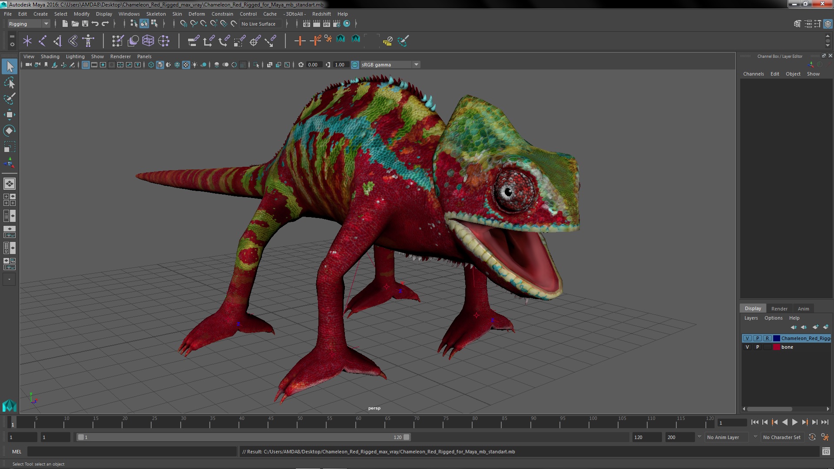834x469 pixels.
Task: Click the Create IK Handle shelf icon
Action: click(58, 41)
